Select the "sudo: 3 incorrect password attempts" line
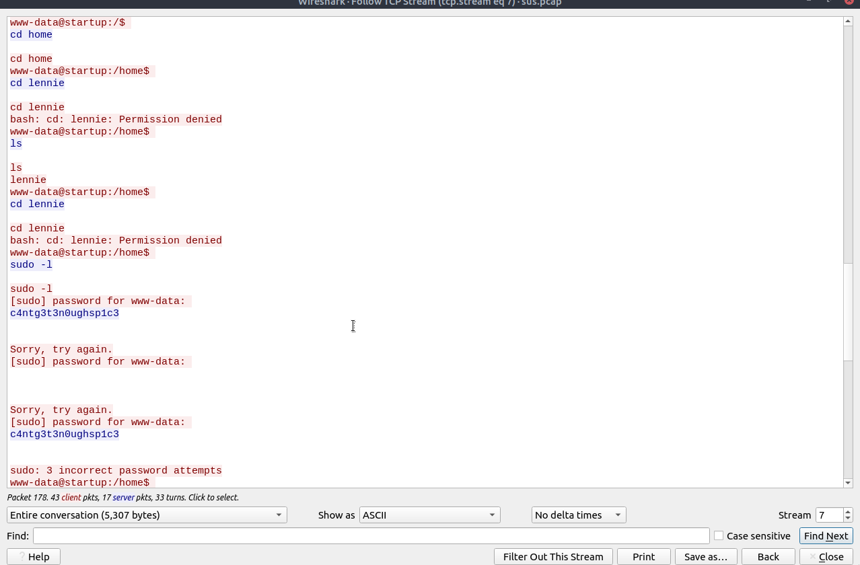Image resolution: width=860 pixels, height=565 pixels. tap(116, 470)
